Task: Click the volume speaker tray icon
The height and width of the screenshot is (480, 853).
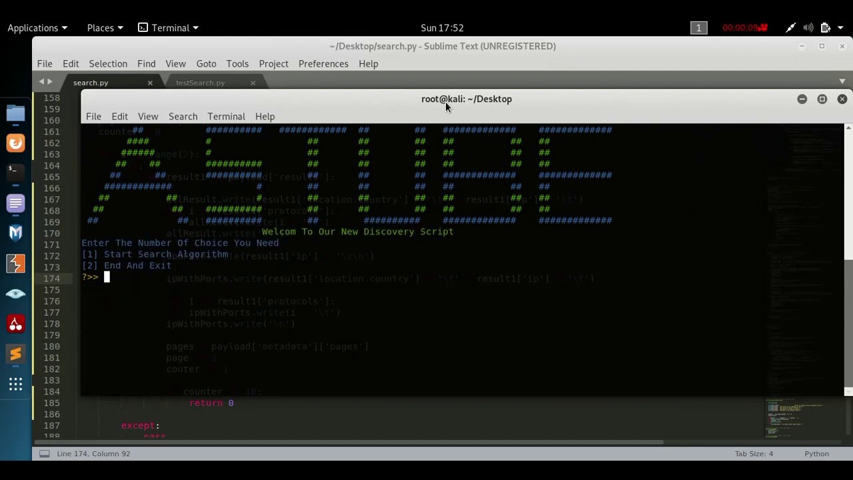Action: coord(808,28)
